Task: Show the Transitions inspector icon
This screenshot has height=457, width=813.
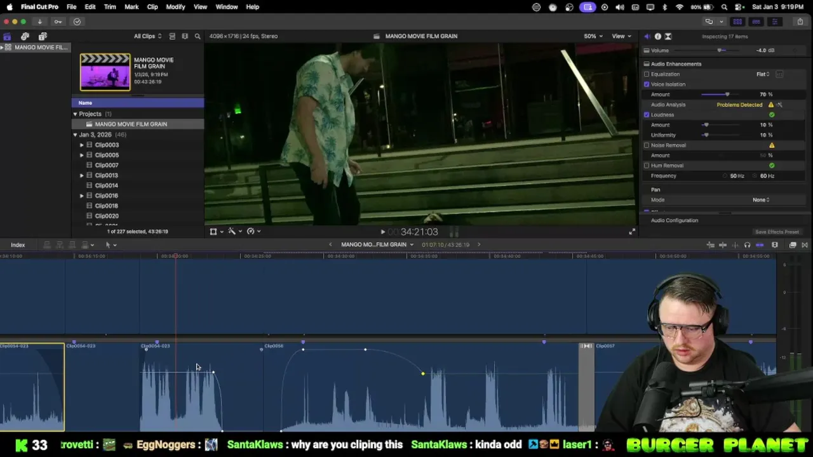Action: coord(668,36)
